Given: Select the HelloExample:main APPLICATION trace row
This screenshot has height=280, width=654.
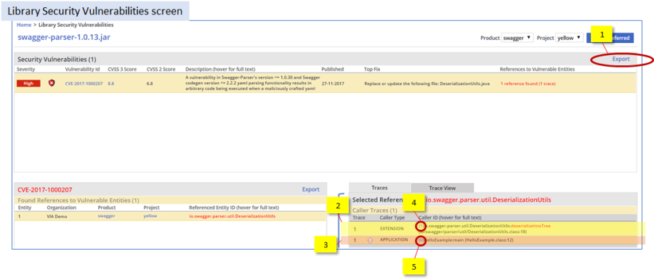Looking at the screenshot, I should [x=492, y=240].
